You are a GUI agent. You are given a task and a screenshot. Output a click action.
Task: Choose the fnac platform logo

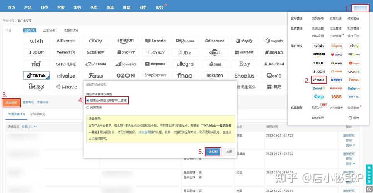185,76
